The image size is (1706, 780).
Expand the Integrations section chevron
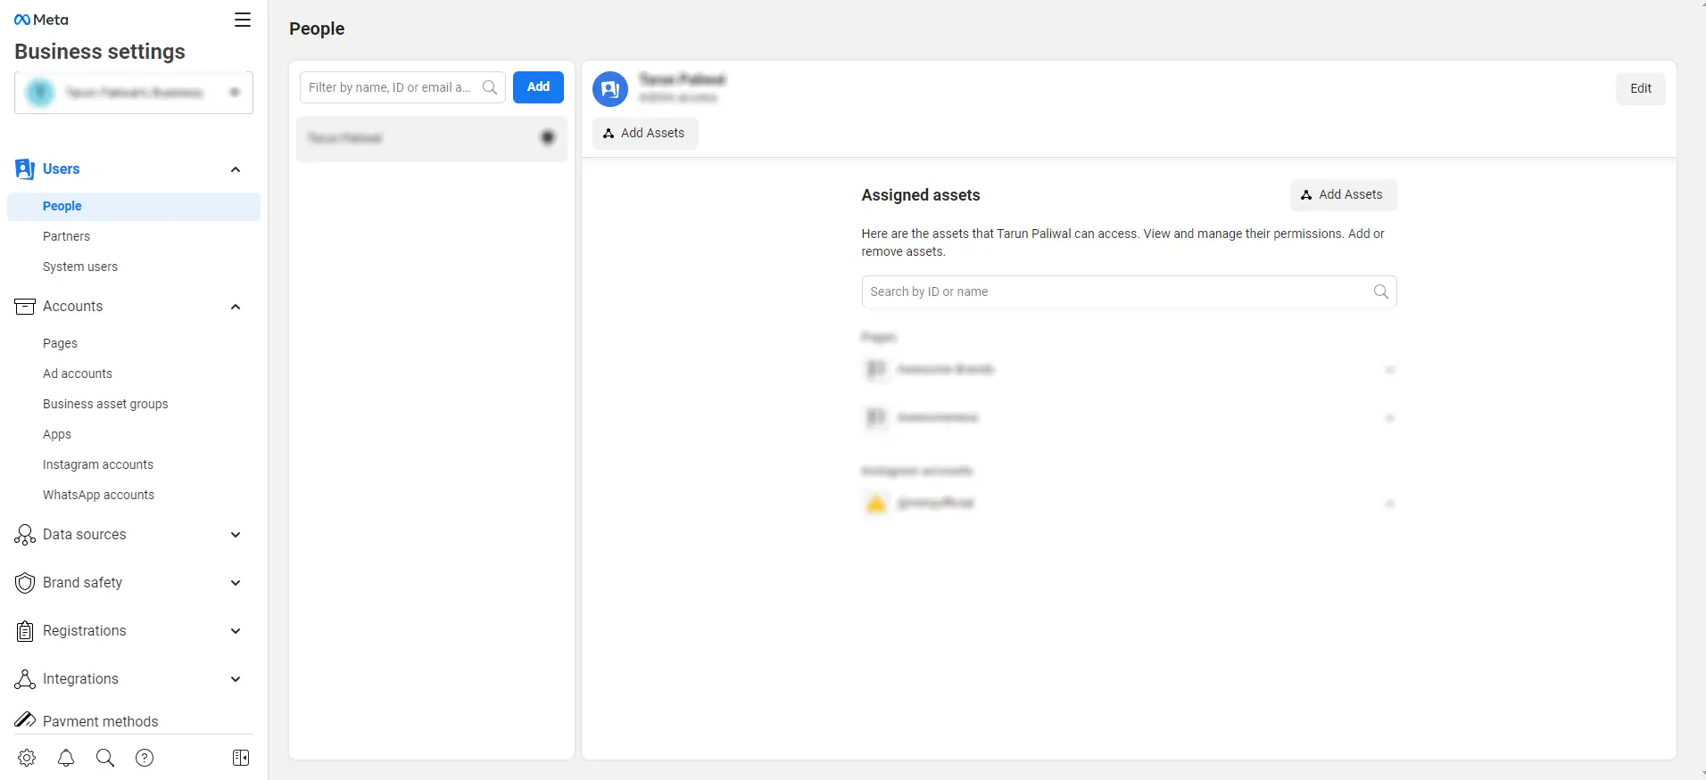236,679
